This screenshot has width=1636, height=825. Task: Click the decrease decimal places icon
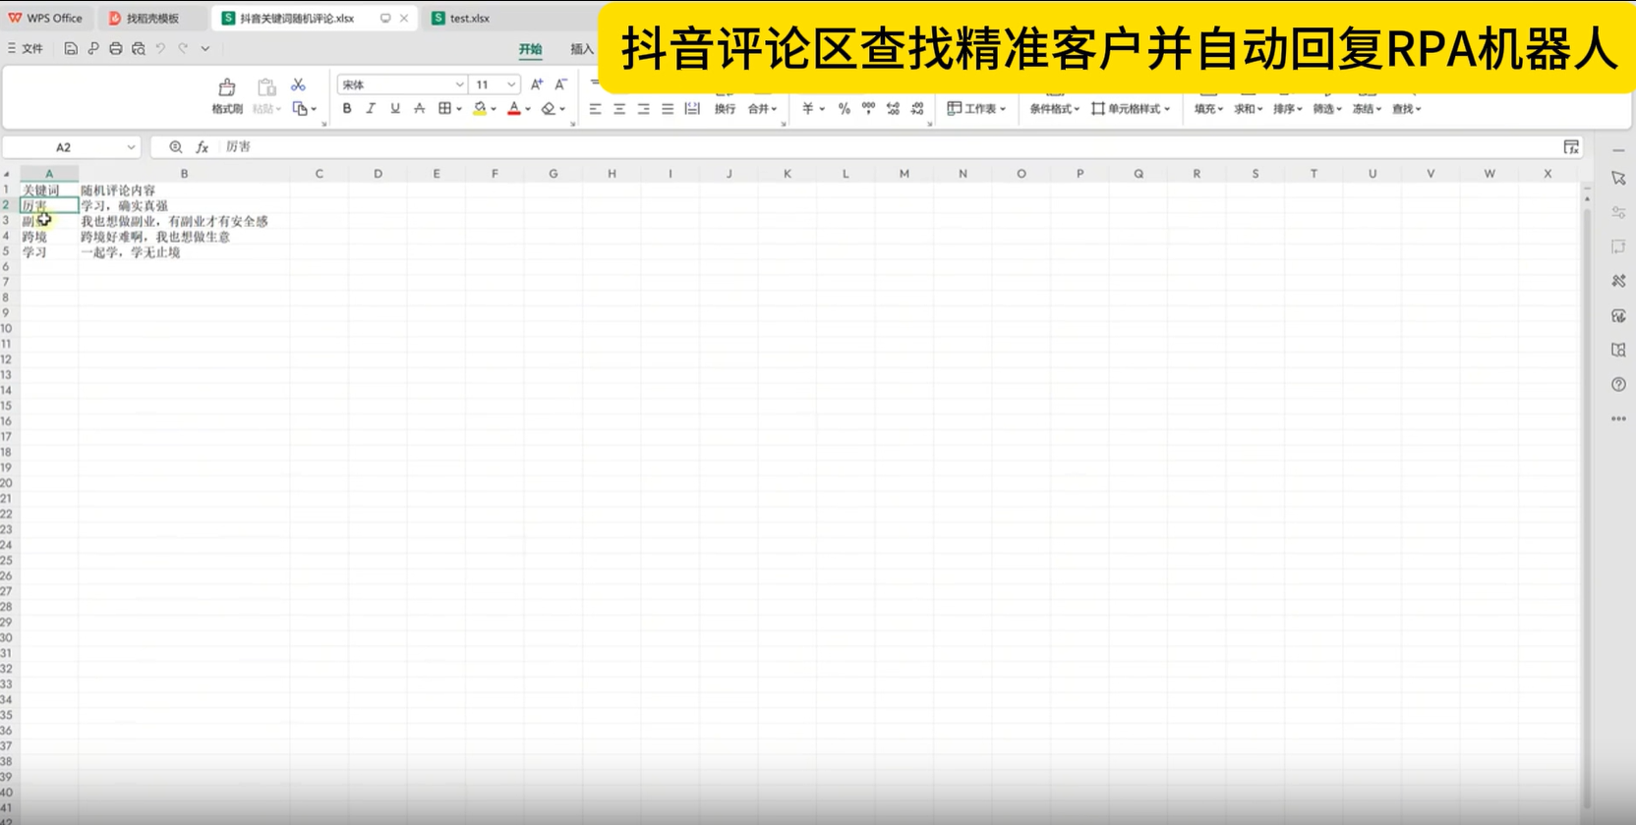click(917, 109)
